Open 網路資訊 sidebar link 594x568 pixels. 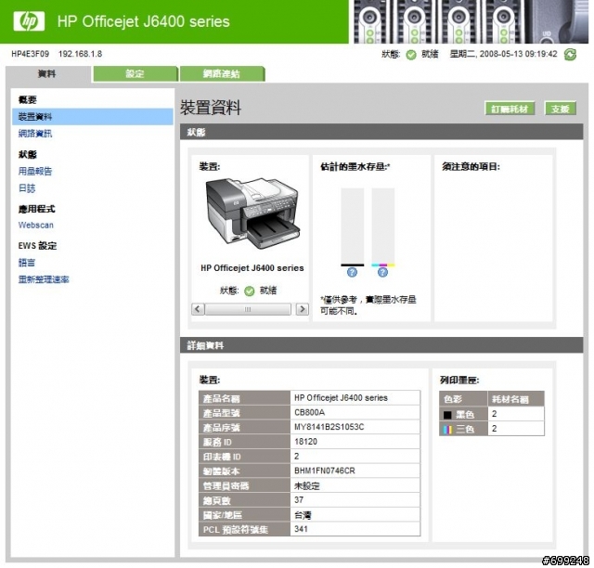[x=35, y=134]
